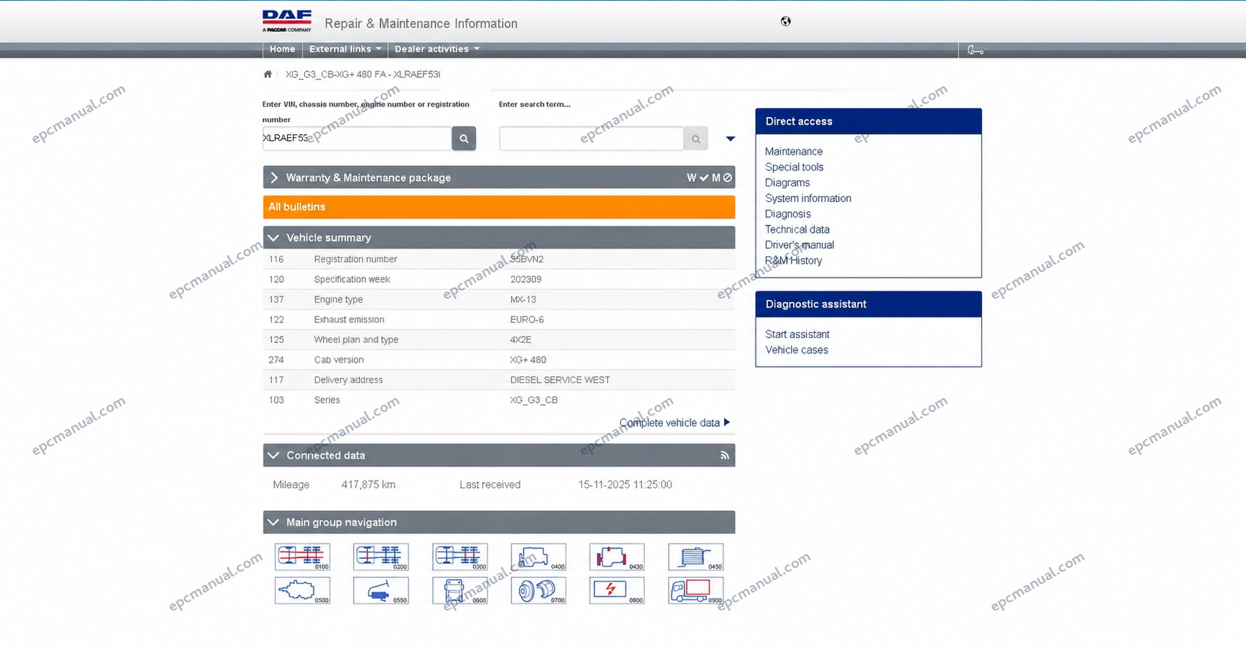Click the Connected data feed icon
Viewport: 1246px width, 651px height.
pos(725,455)
